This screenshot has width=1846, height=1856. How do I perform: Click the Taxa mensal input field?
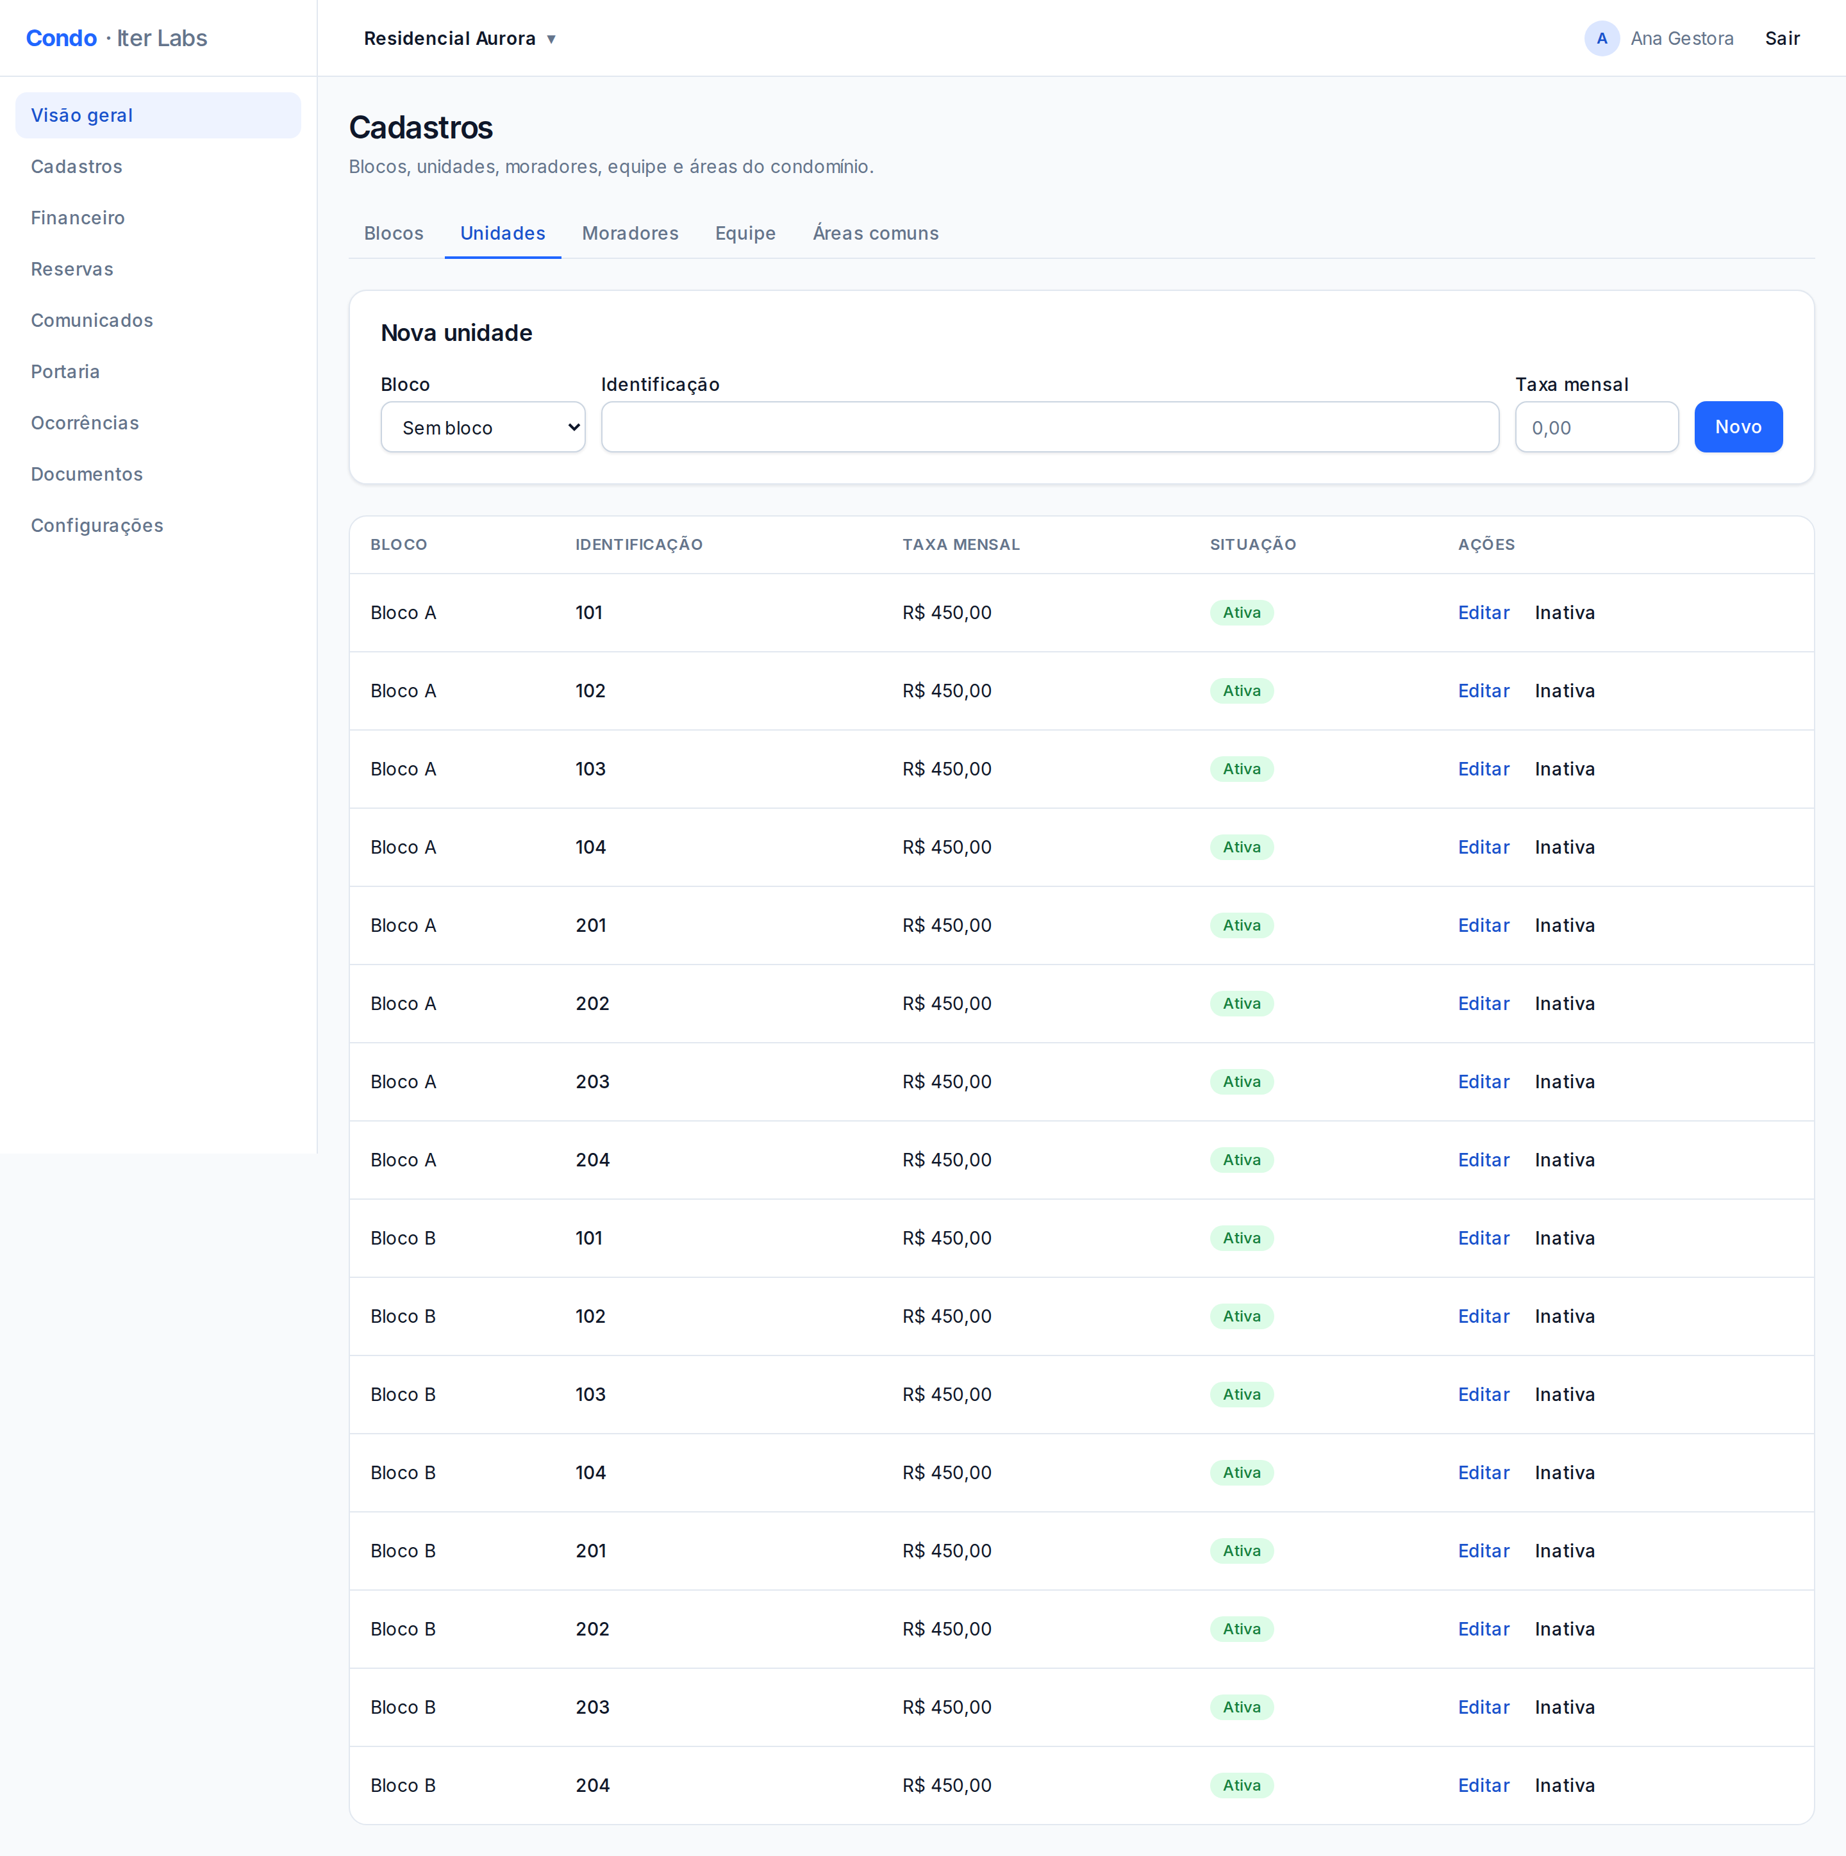coord(1596,427)
